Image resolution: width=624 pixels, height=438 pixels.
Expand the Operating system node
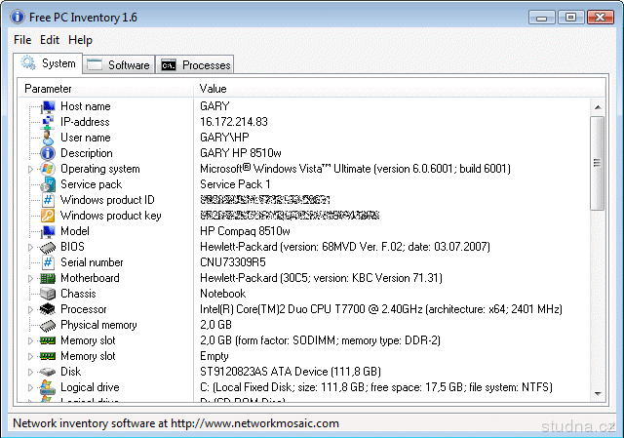[x=31, y=169]
